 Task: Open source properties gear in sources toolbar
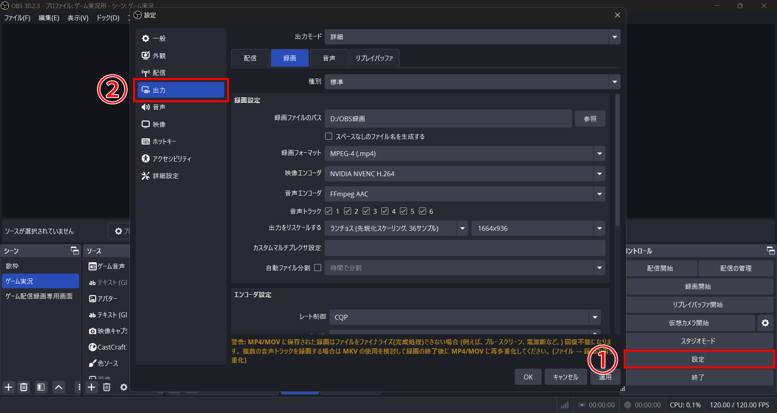(124, 387)
